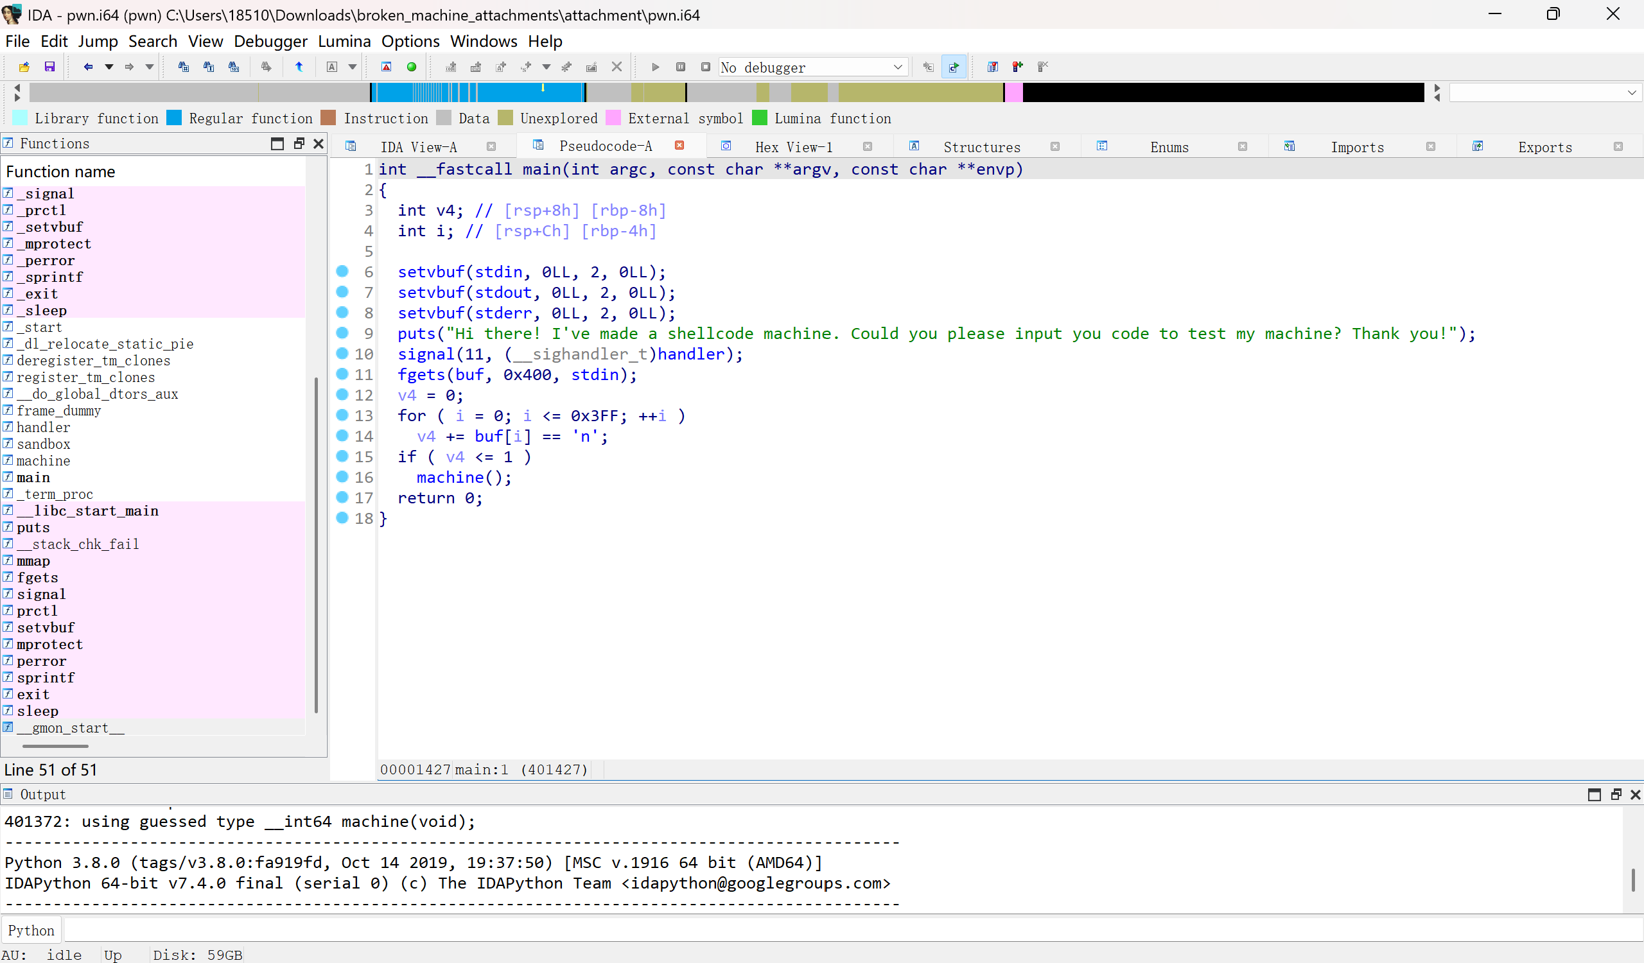This screenshot has height=963, width=1644.
Task: Click the Lumina function green legend swatch
Action: click(759, 118)
